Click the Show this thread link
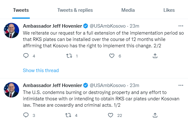Screen dimensions: 188x121 [x=41, y=71]
